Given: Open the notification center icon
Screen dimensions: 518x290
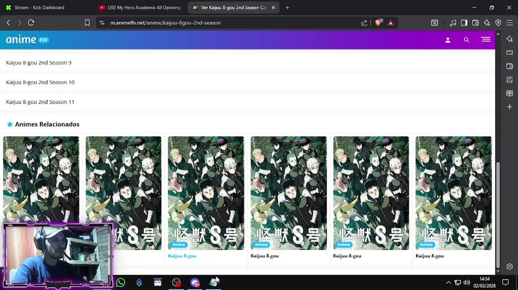Looking at the screenshot, I should tap(505, 283).
